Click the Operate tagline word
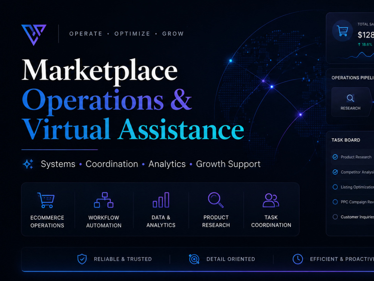374x281 pixels. click(86, 34)
